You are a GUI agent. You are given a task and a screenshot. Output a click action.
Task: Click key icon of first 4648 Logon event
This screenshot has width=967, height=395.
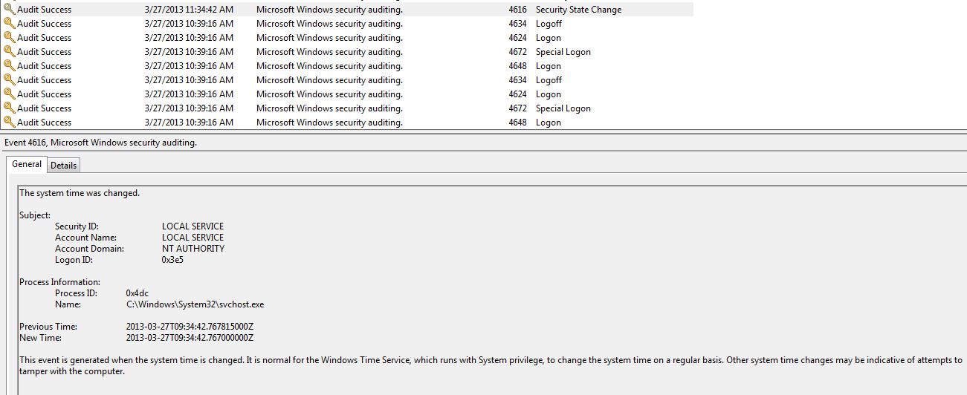(x=9, y=66)
